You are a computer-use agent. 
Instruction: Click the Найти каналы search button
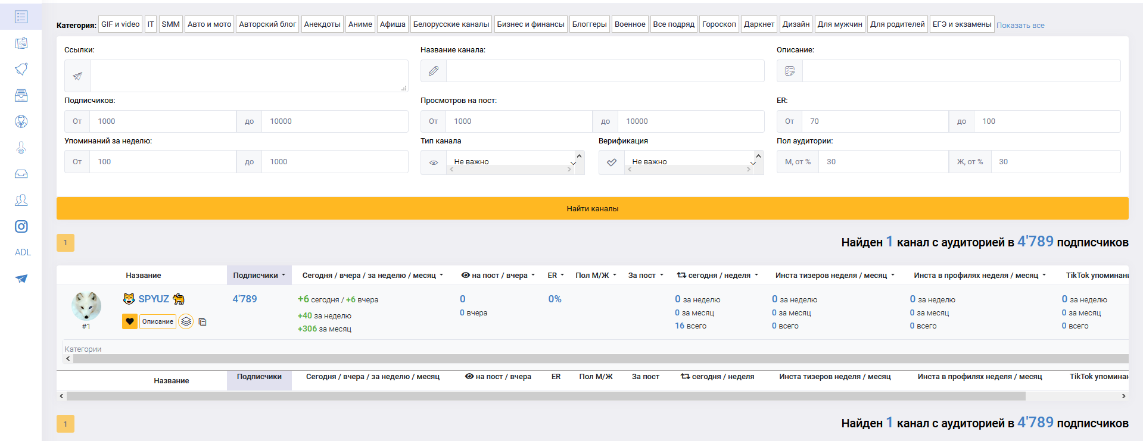(x=593, y=208)
